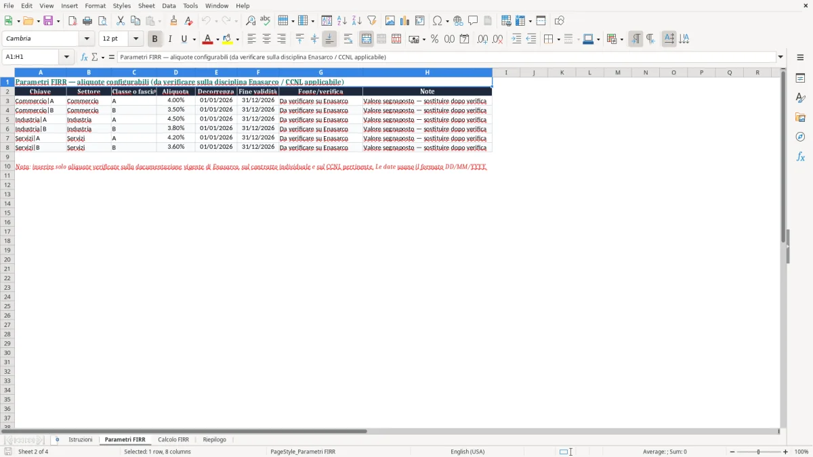This screenshot has height=457, width=813.
Task: Switch to the Riepilogo sheet tab
Action: [215, 440]
